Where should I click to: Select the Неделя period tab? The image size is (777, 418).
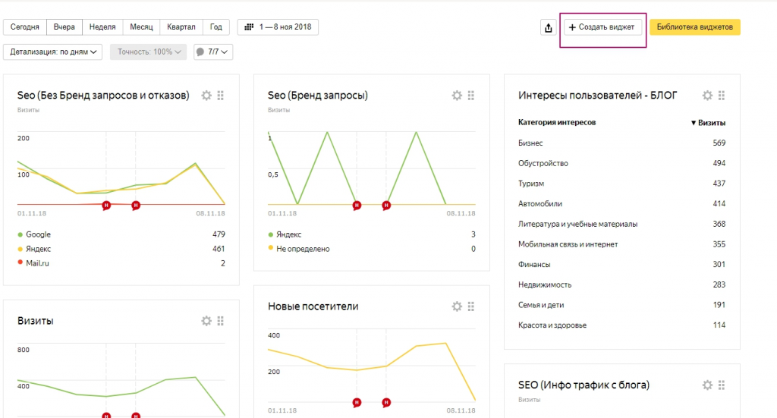pos(102,27)
